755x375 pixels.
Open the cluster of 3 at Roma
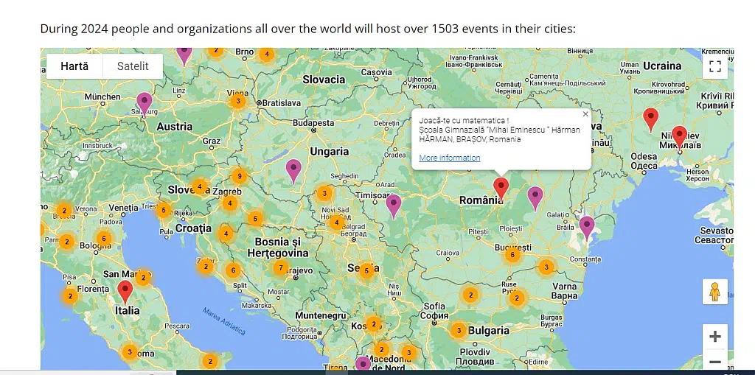[129, 351]
